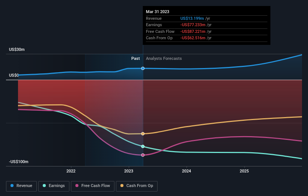This screenshot has width=308, height=196.
Task: Click the Cash From Op label in tooltip
Action: (x=159, y=38)
